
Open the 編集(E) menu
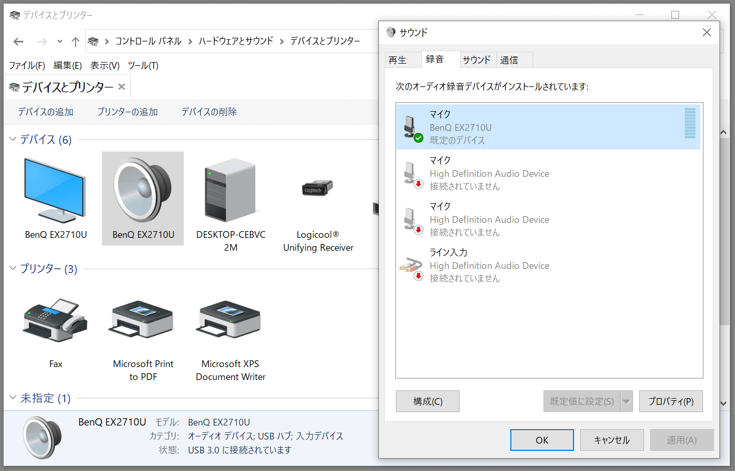[x=68, y=66]
